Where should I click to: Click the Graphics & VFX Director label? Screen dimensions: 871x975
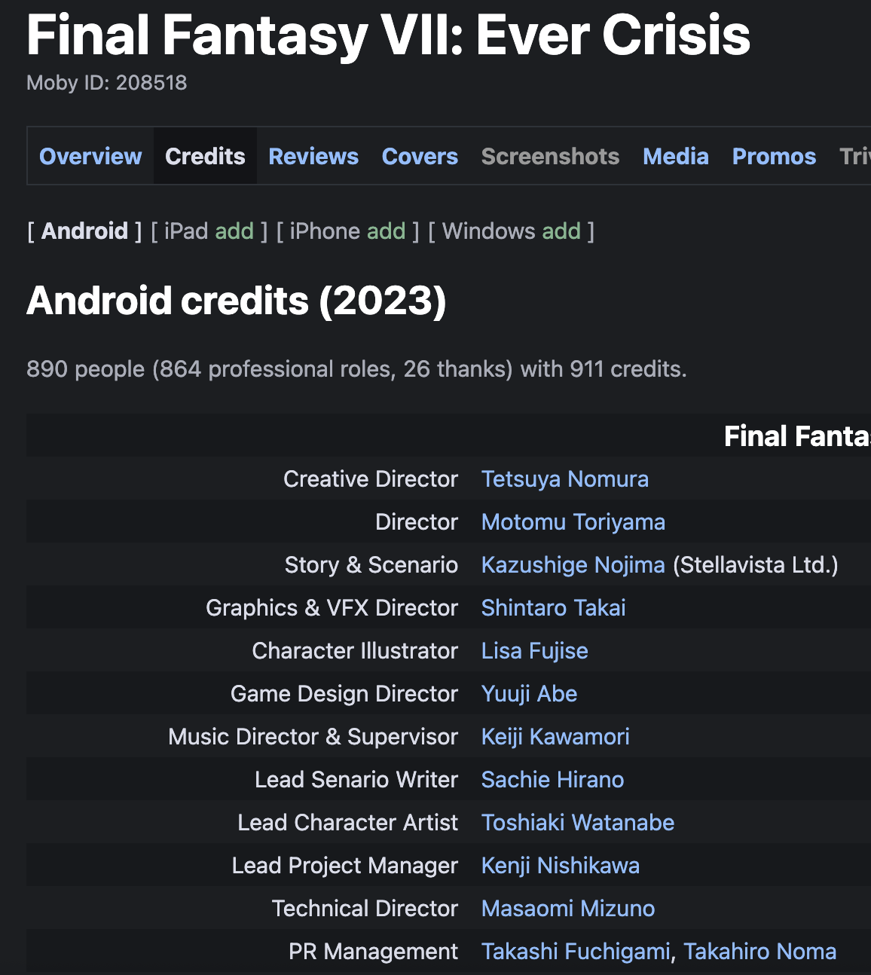[332, 608]
